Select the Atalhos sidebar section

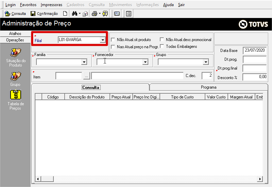pyautogui.click(x=15, y=33)
